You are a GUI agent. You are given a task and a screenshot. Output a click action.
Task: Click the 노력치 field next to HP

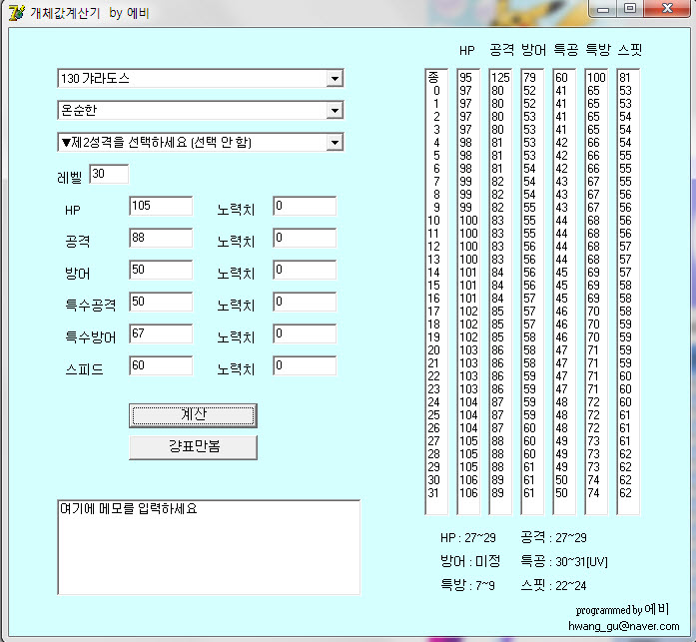(x=304, y=206)
